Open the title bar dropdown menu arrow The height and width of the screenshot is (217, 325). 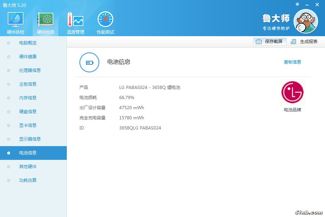point(298,4)
